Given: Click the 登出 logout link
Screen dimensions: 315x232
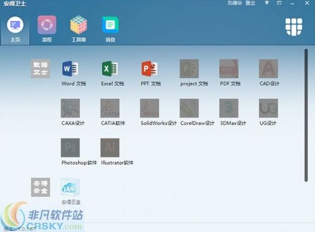Looking at the screenshot, I should pyautogui.click(x=250, y=3).
